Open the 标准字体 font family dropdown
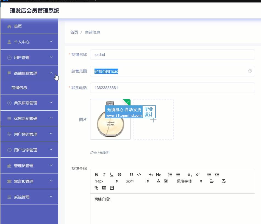The width and height of the screenshot is (261, 224). (x=189, y=181)
